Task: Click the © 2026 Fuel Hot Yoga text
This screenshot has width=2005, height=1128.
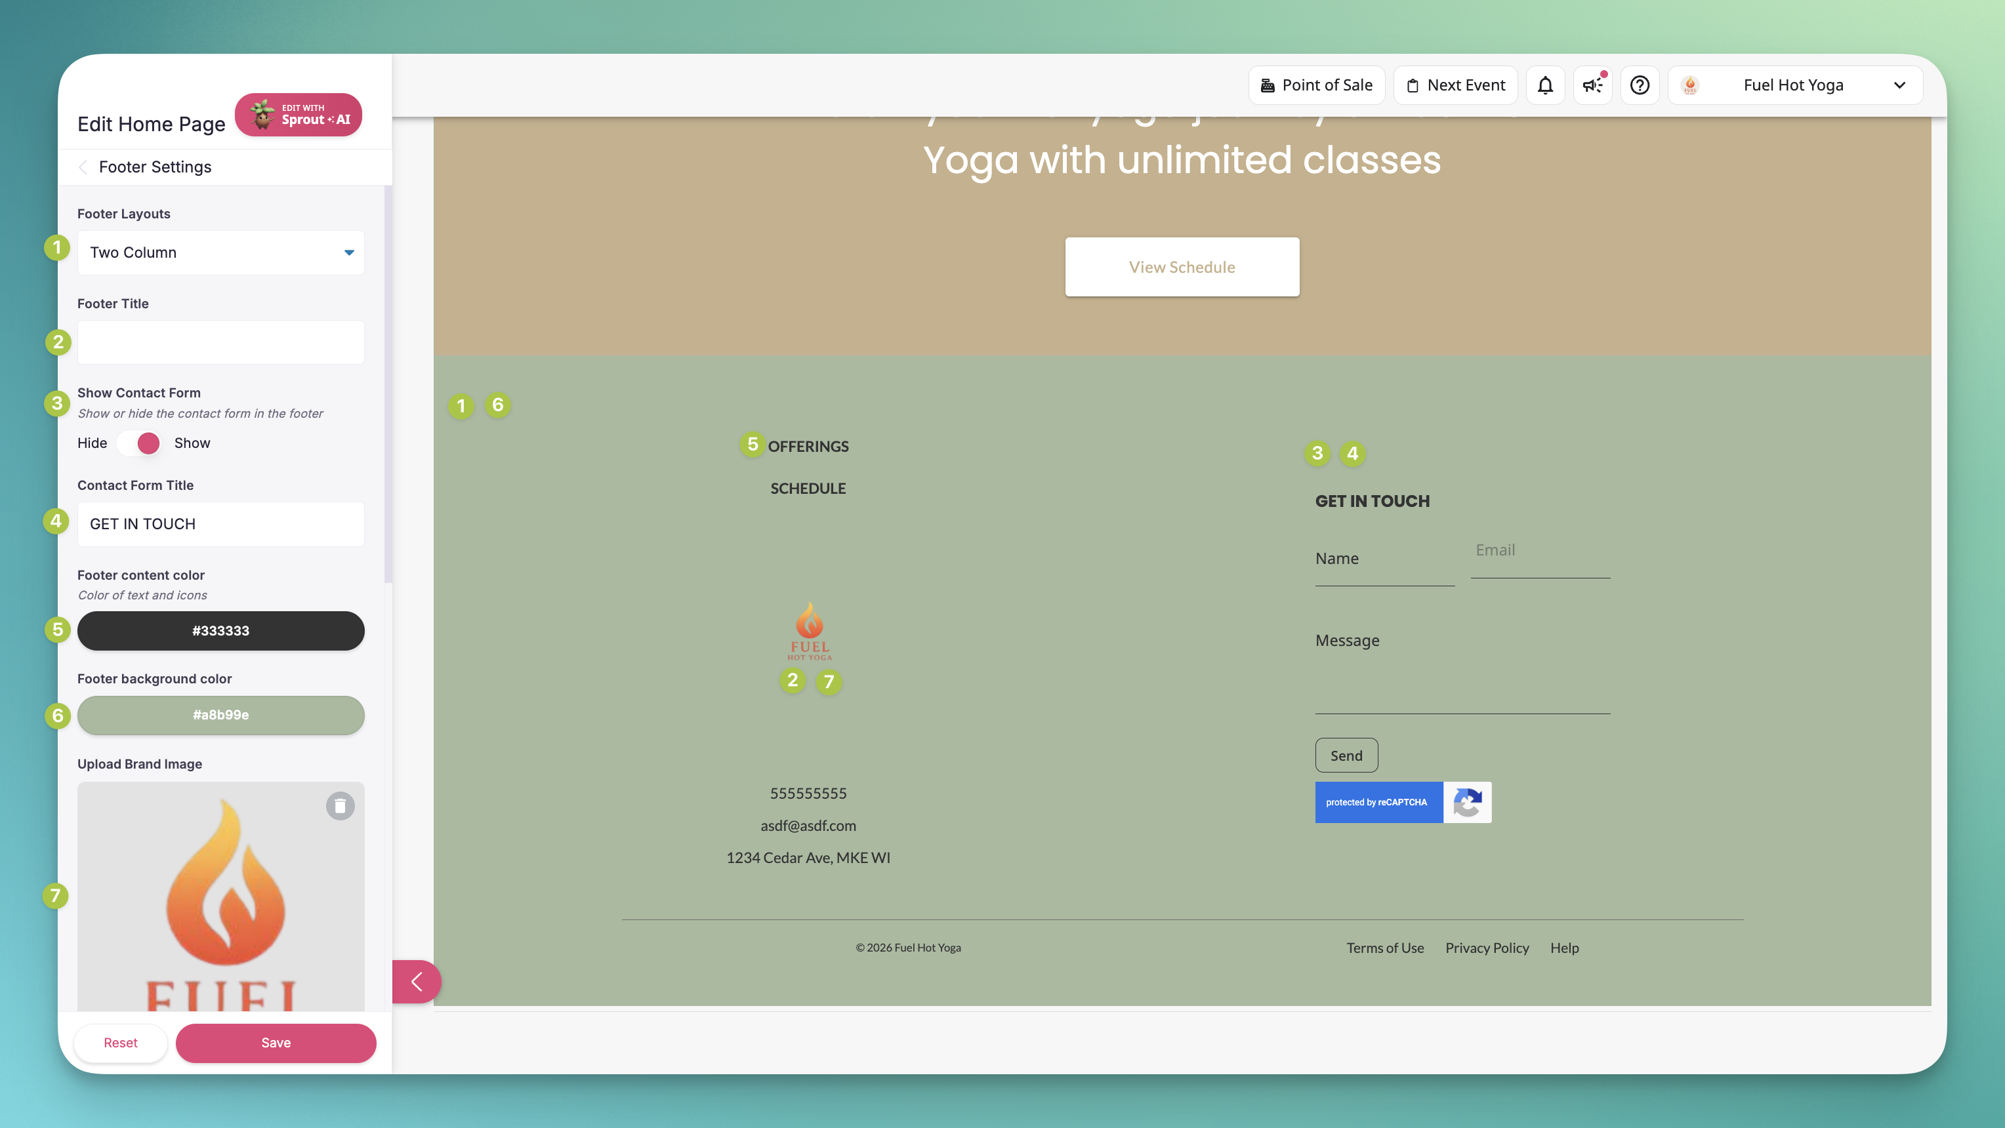Action: click(908, 948)
